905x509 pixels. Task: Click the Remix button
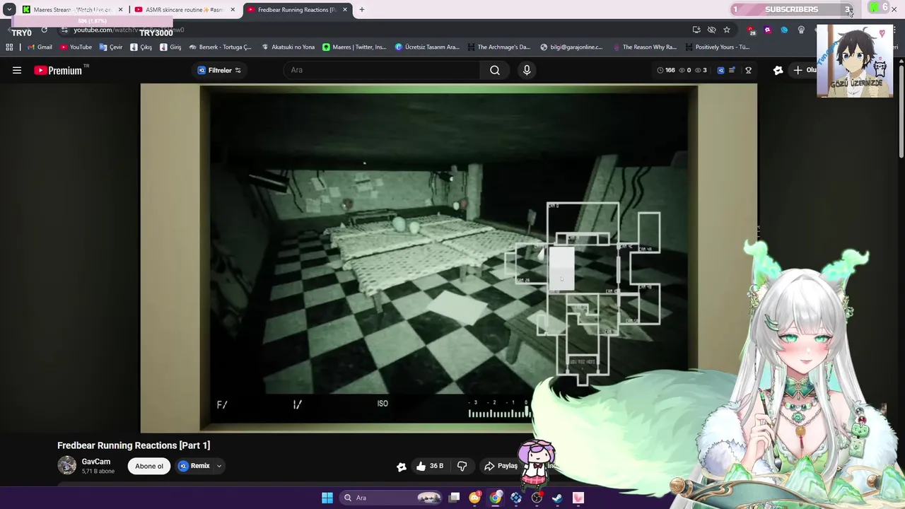point(194,466)
